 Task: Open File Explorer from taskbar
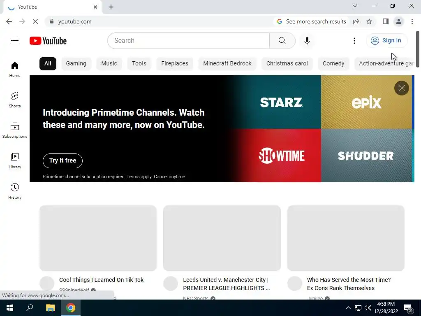pyautogui.click(x=50, y=308)
